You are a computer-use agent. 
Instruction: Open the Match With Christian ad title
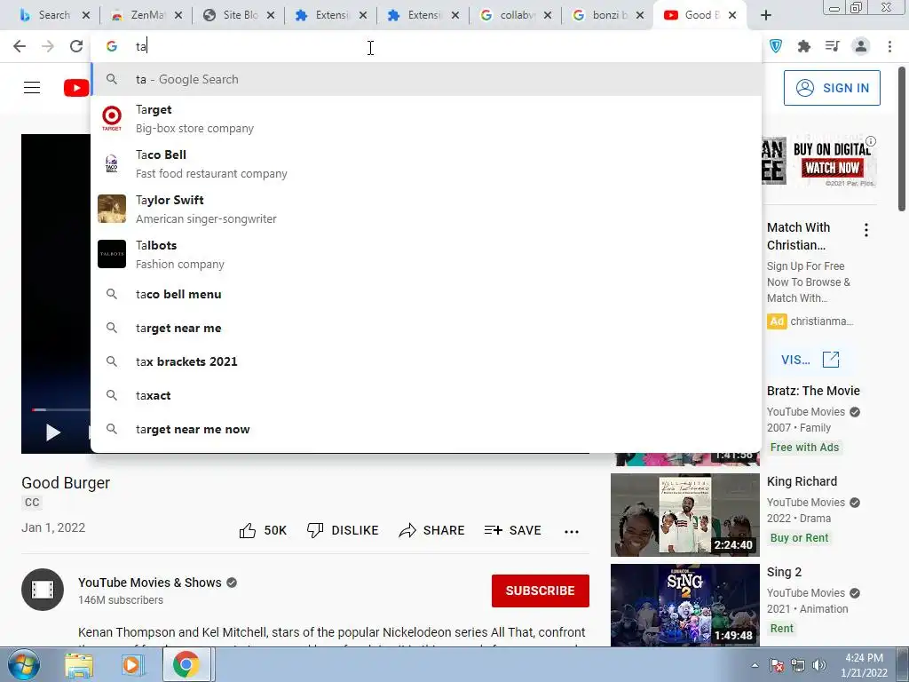tap(798, 236)
